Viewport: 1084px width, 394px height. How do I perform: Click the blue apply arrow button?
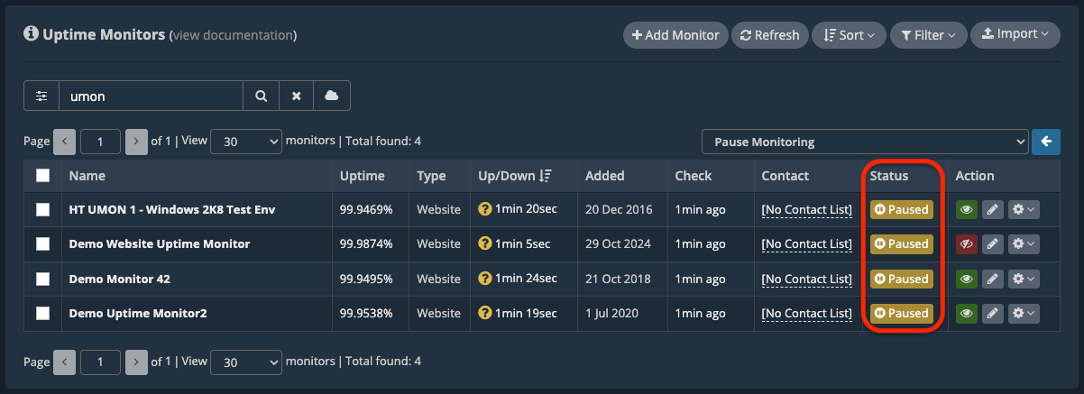pyautogui.click(x=1046, y=142)
